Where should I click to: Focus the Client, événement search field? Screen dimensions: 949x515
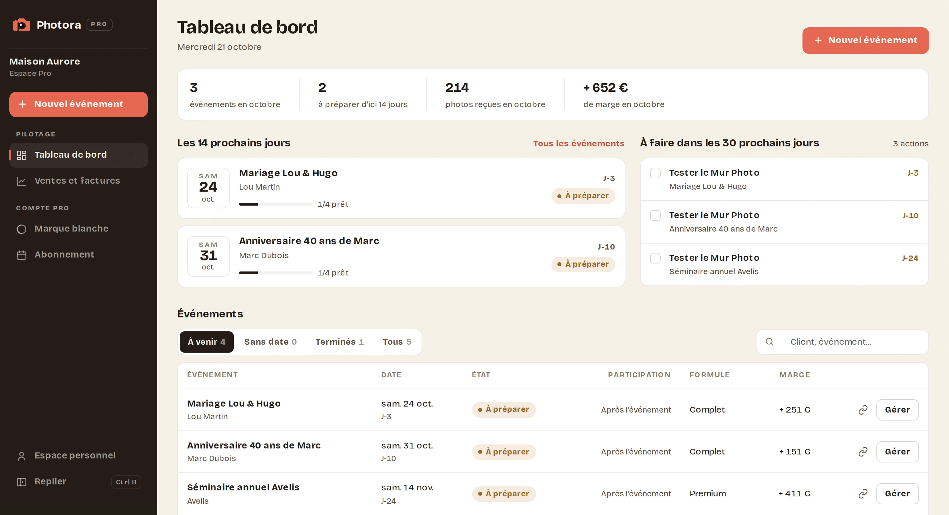(842, 342)
